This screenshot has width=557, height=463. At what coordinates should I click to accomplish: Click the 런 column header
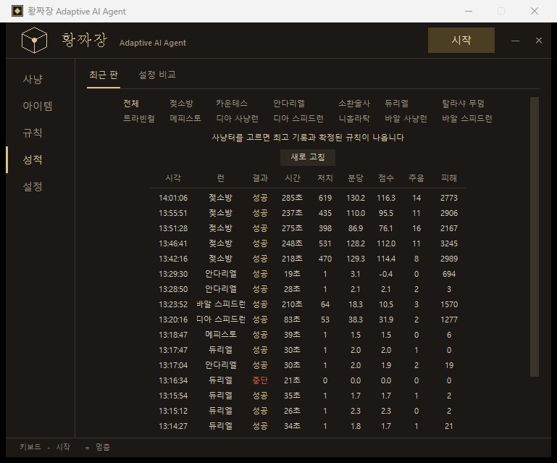(x=221, y=178)
